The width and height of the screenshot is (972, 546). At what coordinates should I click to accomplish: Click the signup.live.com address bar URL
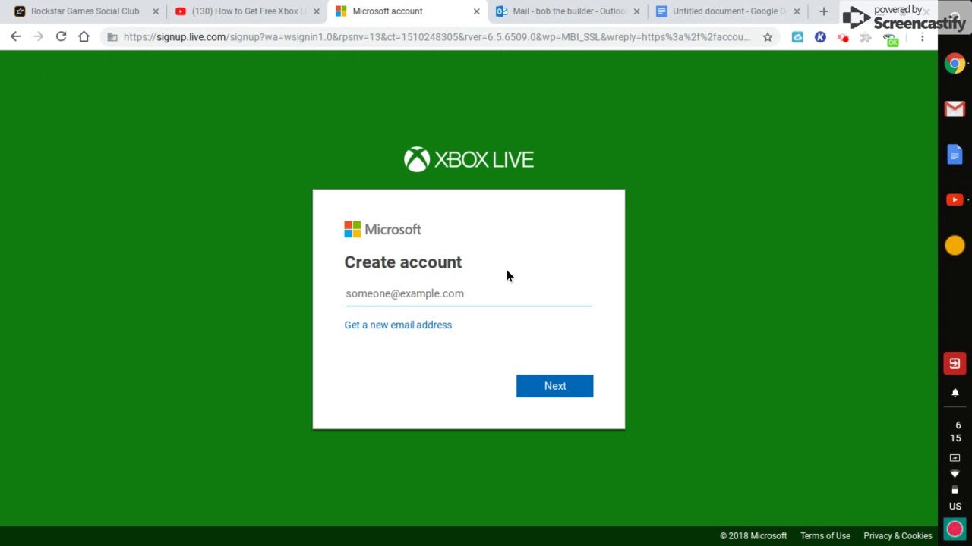(x=437, y=36)
